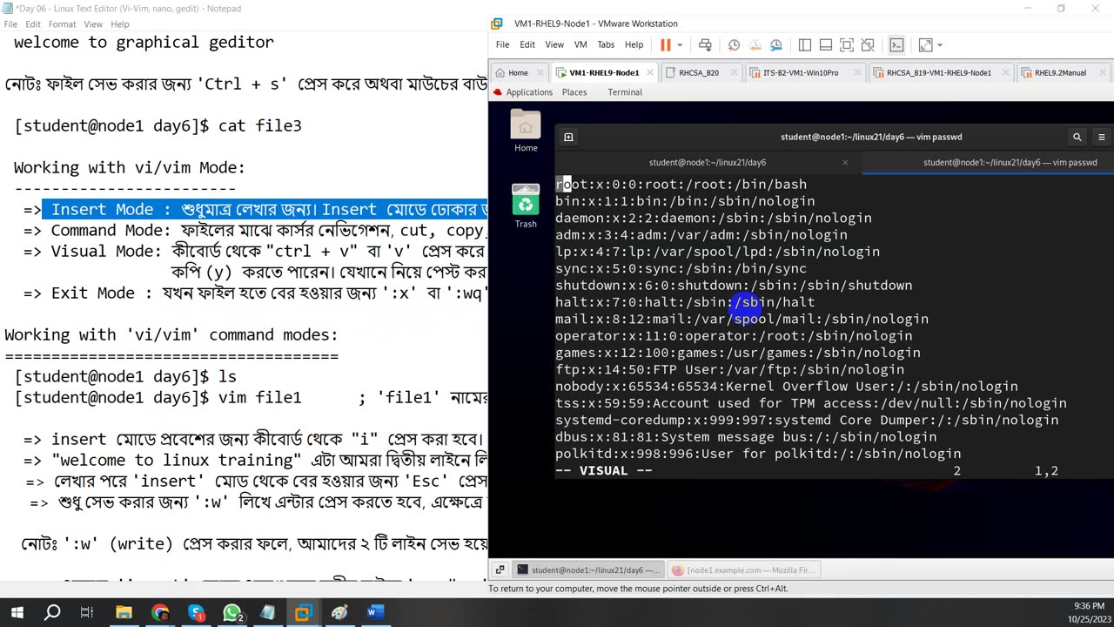
Task: Open the Notepad Format menu
Action: point(62,24)
